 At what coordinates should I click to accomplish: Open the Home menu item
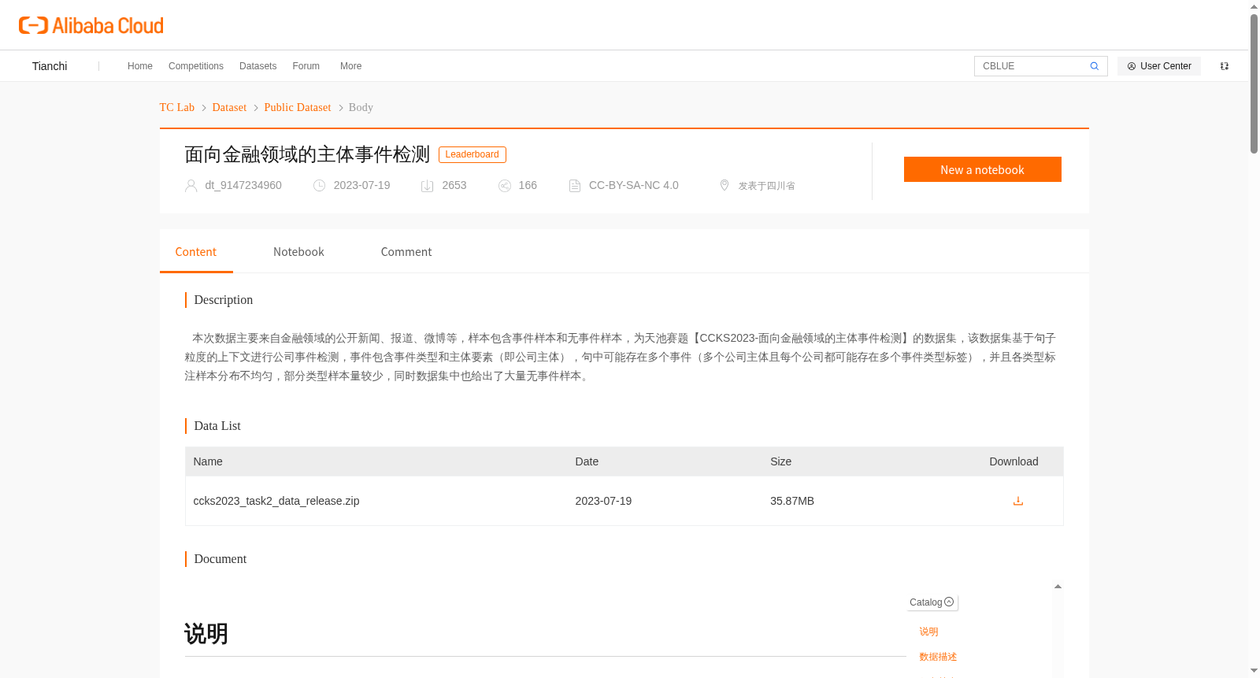[140, 66]
